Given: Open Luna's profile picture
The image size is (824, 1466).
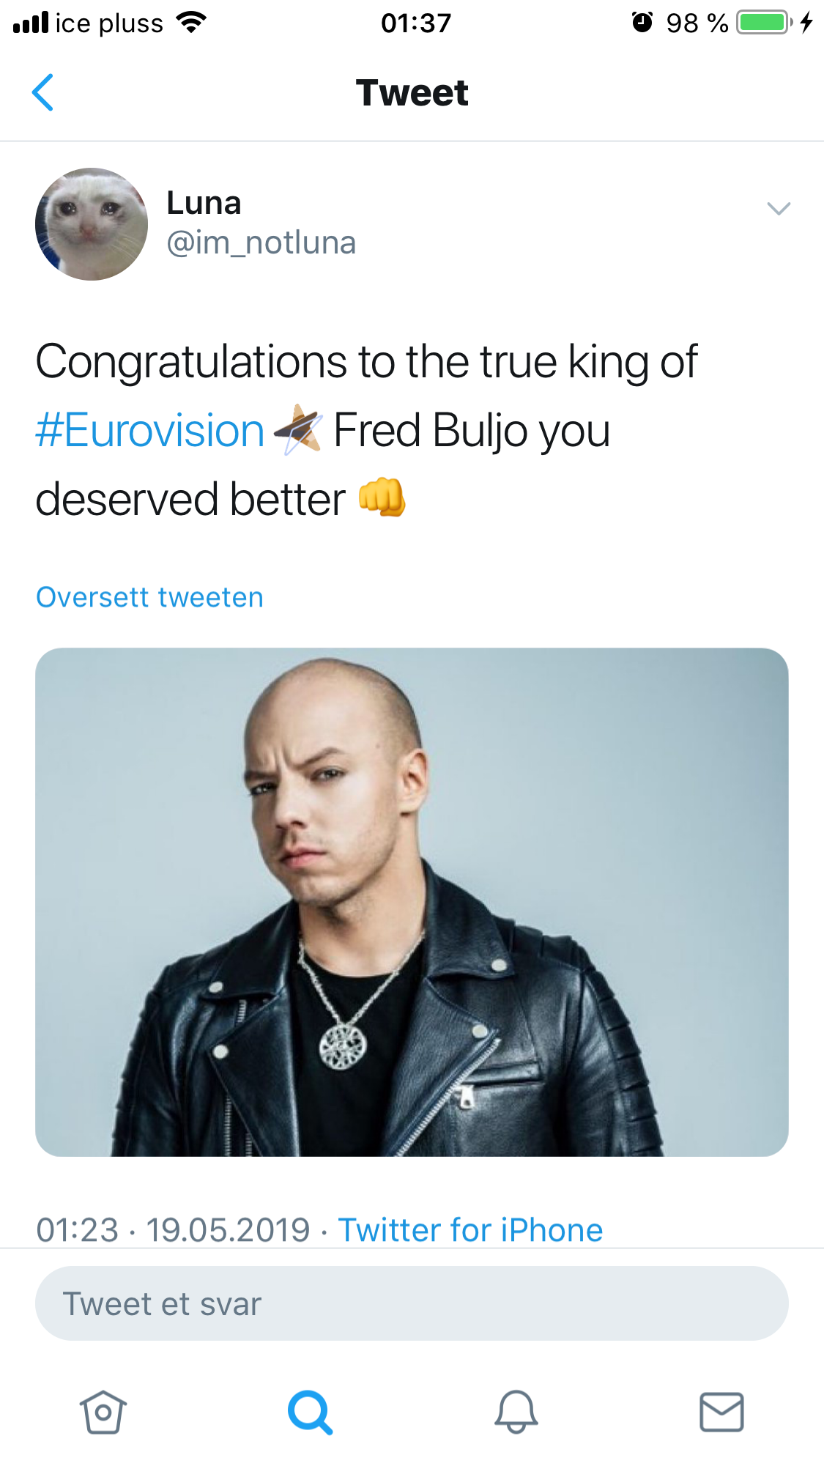Looking at the screenshot, I should pos(92,224).
